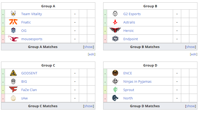
Task: Click the Sprout green logo icon
Action: coord(115,90)
